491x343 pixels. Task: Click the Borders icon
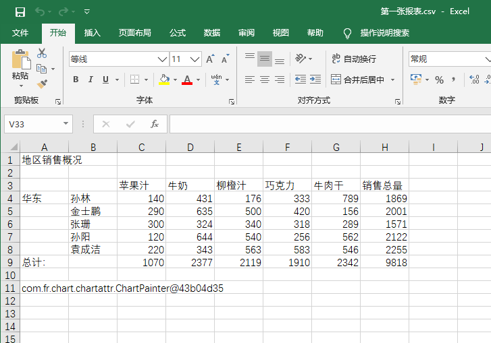(x=135, y=80)
